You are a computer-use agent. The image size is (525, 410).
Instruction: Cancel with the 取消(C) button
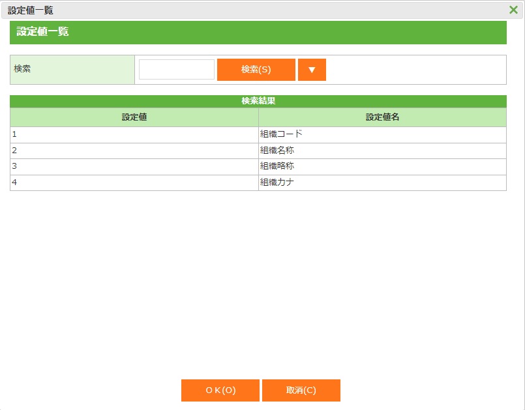tap(301, 390)
